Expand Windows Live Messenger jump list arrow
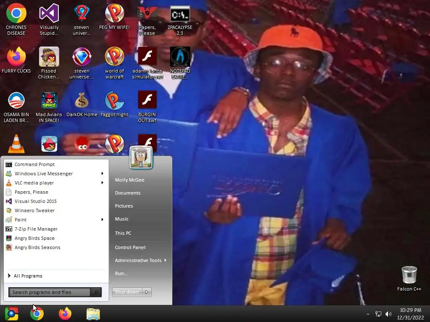This screenshot has width=430, height=322. pyautogui.click(x=102, y=173)
